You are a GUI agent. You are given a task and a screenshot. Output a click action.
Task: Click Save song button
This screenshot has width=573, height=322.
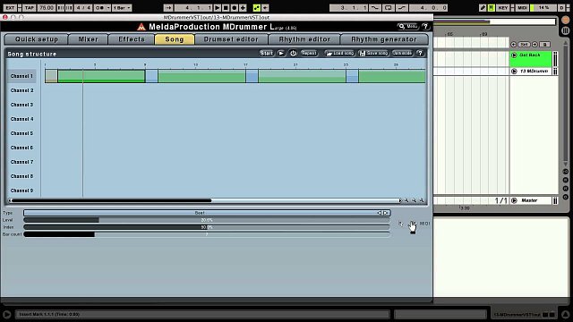373,54
